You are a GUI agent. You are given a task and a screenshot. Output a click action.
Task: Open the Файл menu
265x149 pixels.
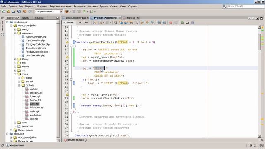pos(3,7)
